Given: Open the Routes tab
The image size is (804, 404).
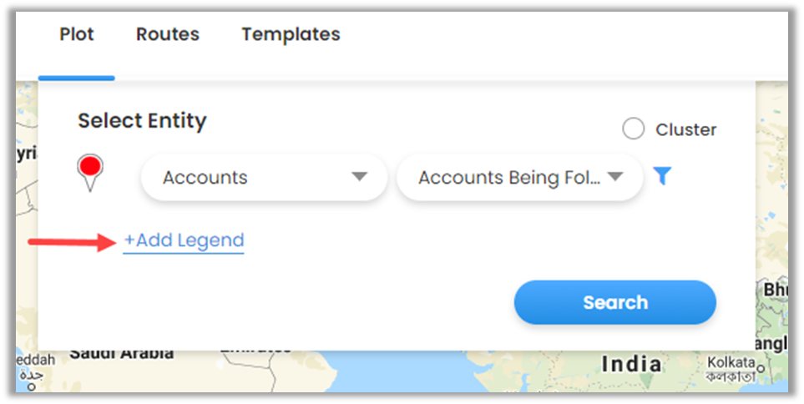Looking at the screenshot, I should [168, 35].
